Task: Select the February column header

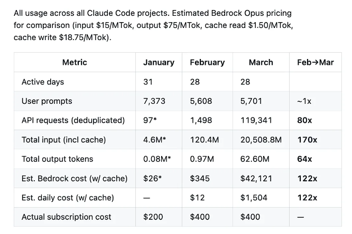Action: tap(207, 62)
